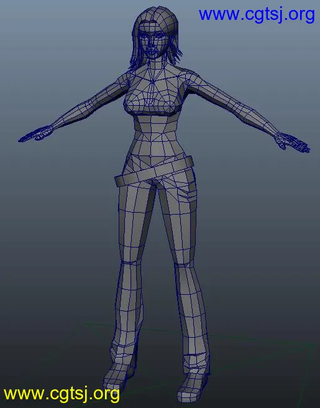Viewport: 320px width, 408px height.
Task: Click the neck of the character model
Action: 155,65
